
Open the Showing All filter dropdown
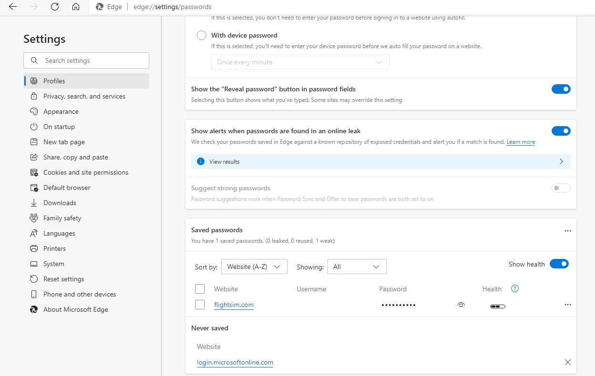[357, 267]
